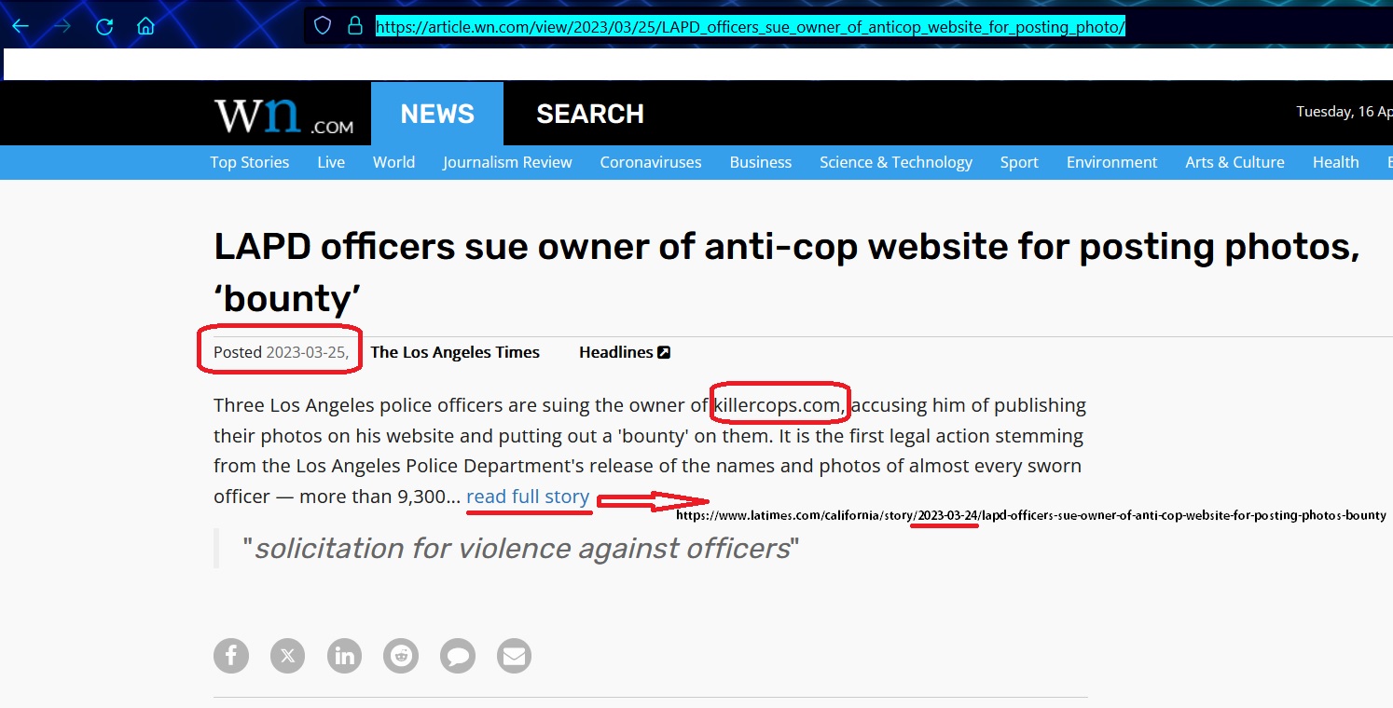View site security padlock info
The height and width of the screenshot is (708, 1393).
354,26
